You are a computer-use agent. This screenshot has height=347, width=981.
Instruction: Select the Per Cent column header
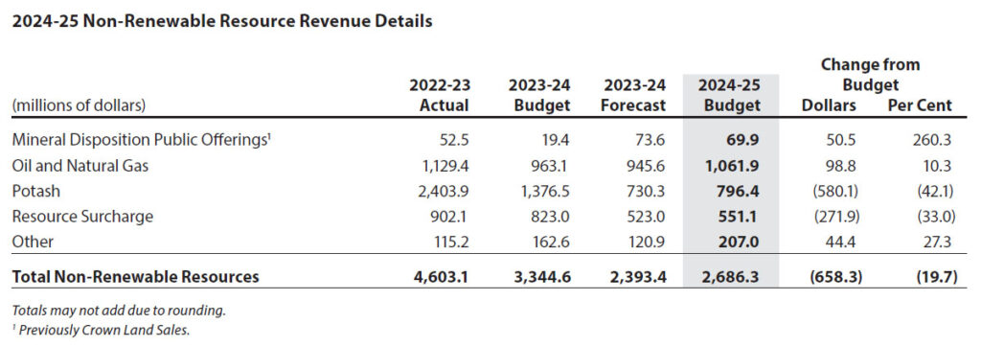pyautogui.click(x=920, y=105)
